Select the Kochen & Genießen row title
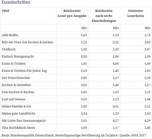This screenshot has height=139, width=152. (x=16, y=85)
